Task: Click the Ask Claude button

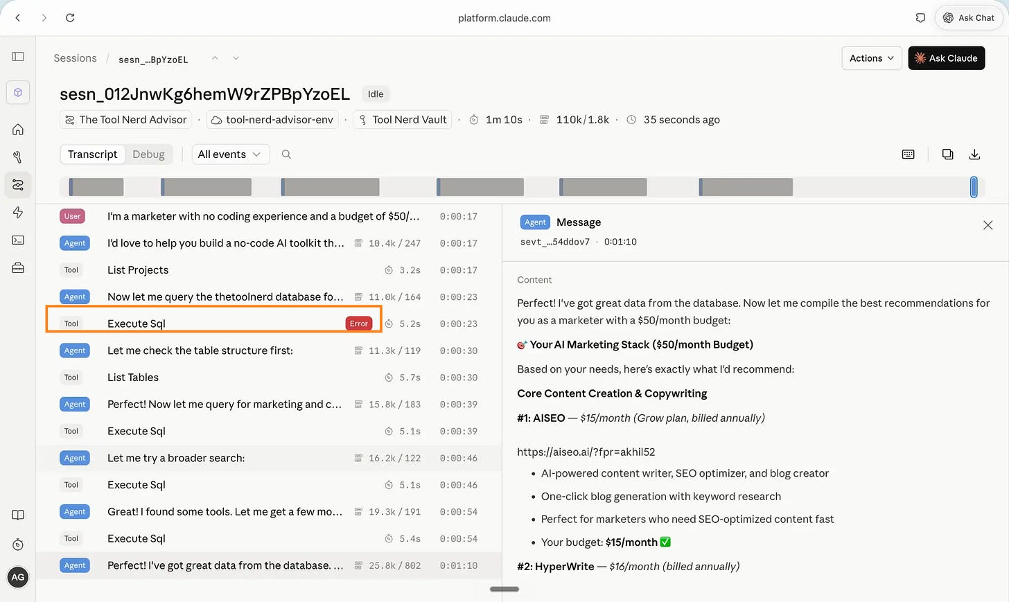Action: pos(947,58)
